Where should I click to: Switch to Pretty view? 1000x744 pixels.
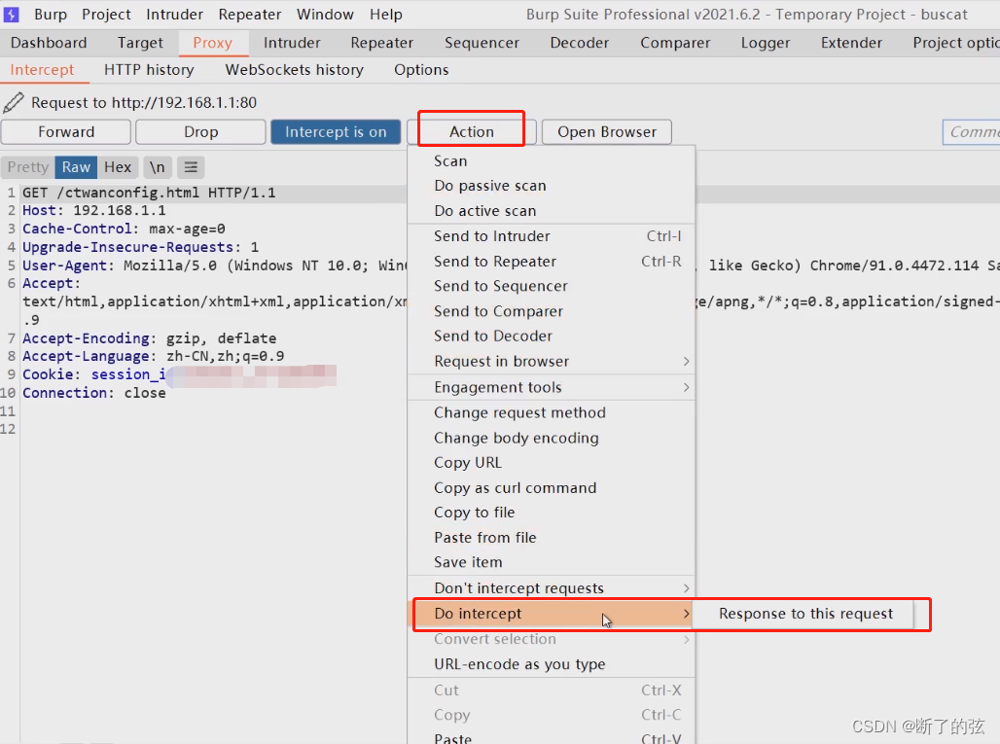point(28,167)
